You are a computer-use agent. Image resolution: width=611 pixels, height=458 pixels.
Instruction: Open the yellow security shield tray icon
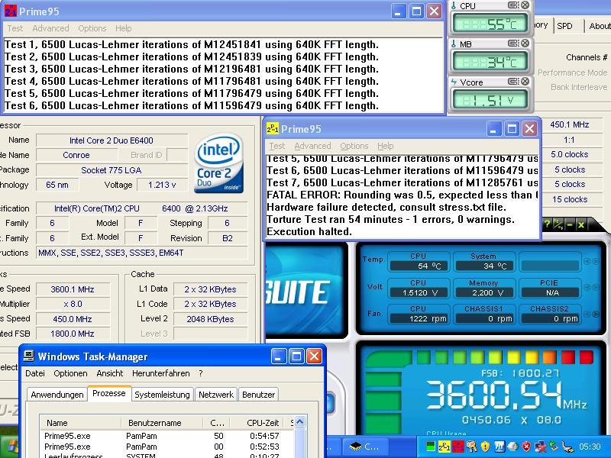485,446
